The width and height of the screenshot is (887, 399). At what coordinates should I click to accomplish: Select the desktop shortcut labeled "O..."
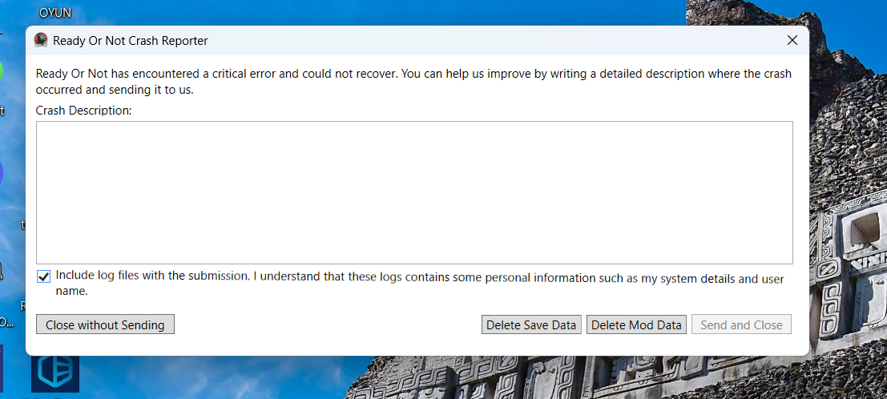click(6, 322)
